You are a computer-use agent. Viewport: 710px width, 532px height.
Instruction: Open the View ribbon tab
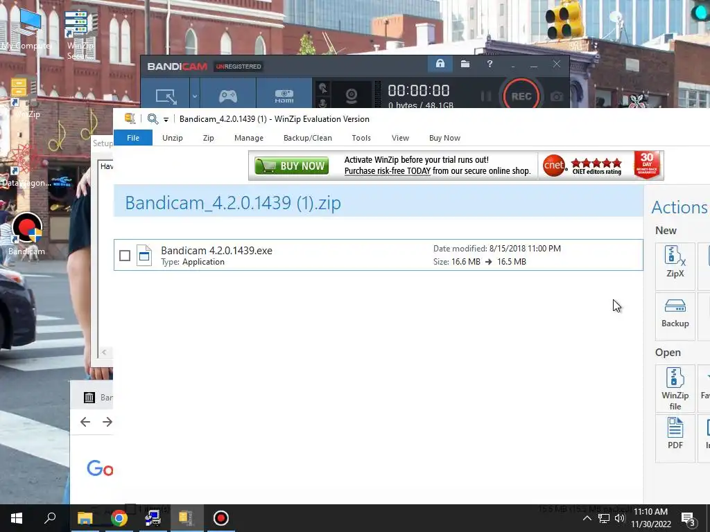[400, 138]
